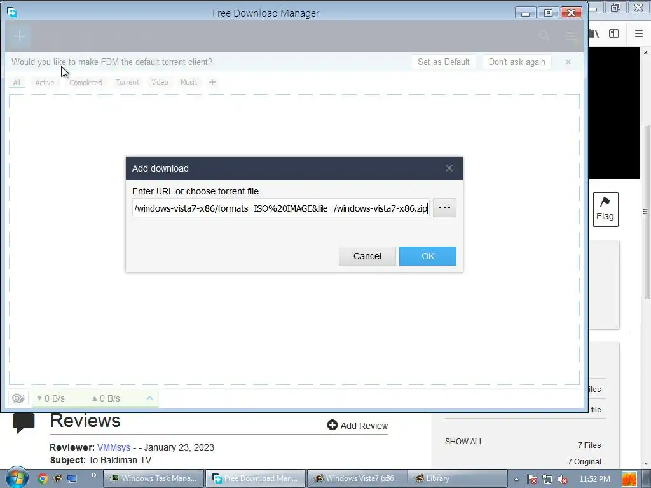Viewport: 651px width, 488px height.
Task: Switch to Free Download Manager taskbar button
Action: [x=256, y=478]
